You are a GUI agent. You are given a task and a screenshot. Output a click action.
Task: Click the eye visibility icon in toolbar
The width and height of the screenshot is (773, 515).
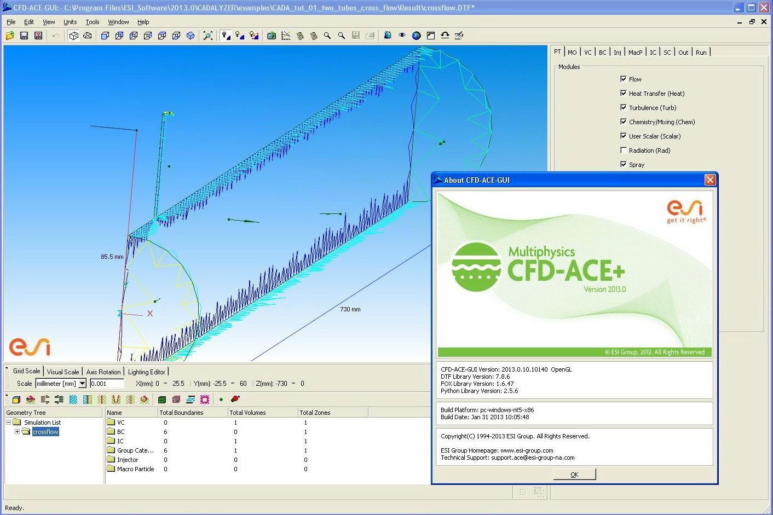pos(402,36)
